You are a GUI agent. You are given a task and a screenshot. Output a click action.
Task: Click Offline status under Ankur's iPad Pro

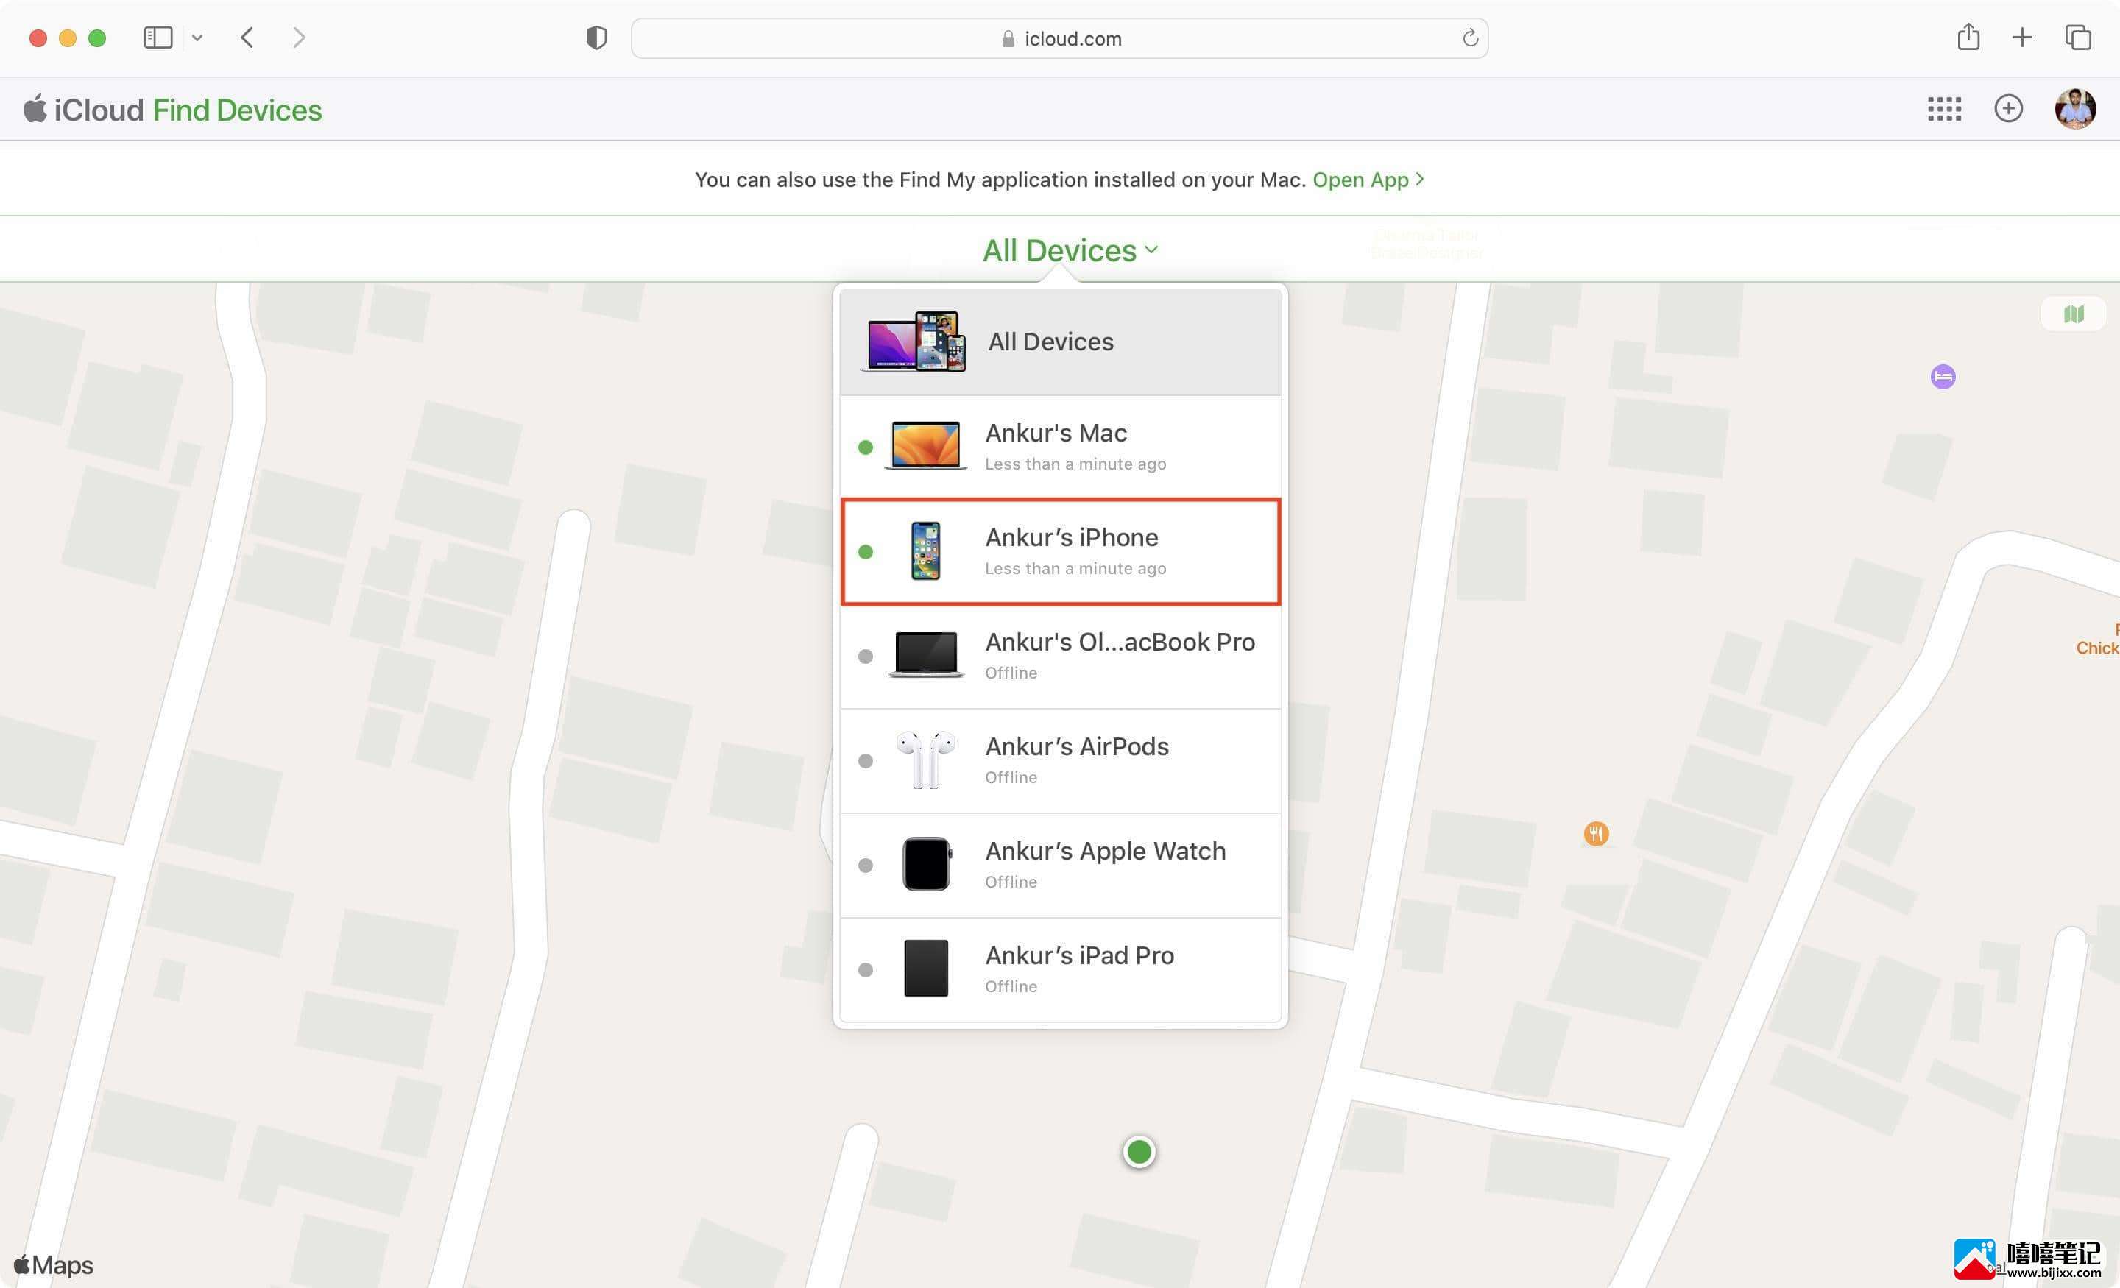coord(1010,986)
